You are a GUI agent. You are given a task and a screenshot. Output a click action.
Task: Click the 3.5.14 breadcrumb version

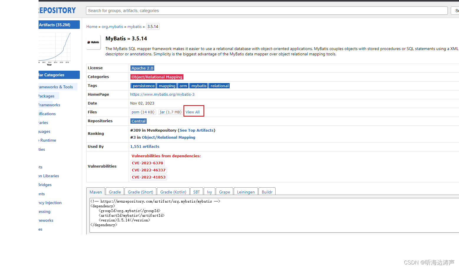153,27
